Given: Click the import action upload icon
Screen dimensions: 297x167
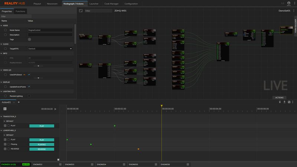Looking at the screenshot, I should click(x=280, y=102).
